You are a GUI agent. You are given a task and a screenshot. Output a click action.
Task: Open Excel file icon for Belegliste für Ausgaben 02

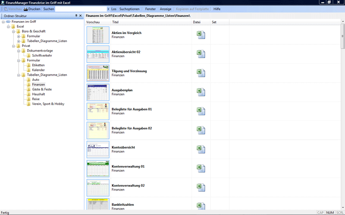tap(201, 130)
